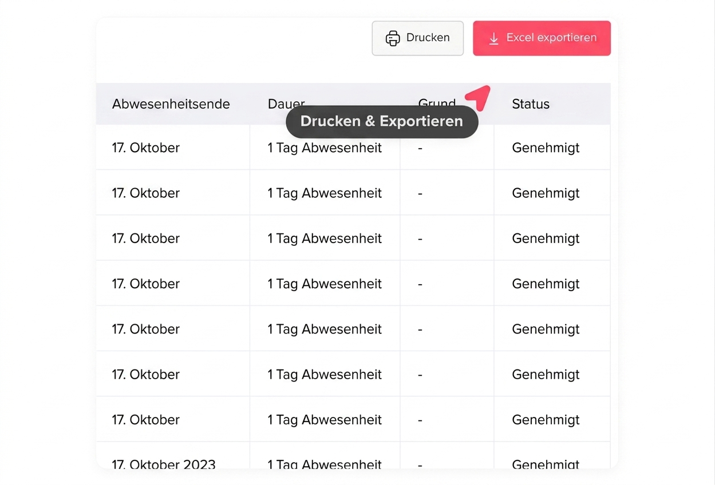The height and width of the screenshot is (485, 715).
Task: Click the Abwesenheitsende column header
Action: point(171,104)
